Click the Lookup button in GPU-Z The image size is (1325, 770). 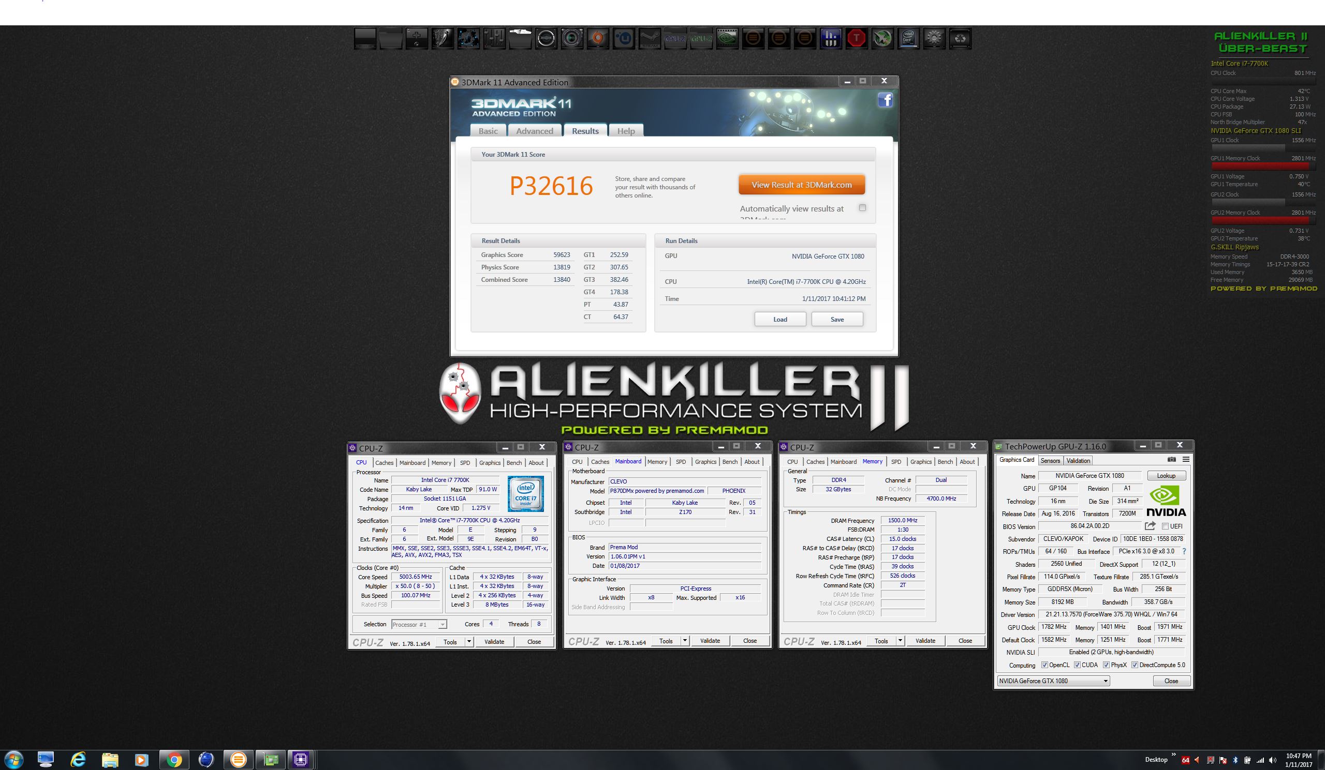pyautogui.click(x=1166, y=476)
